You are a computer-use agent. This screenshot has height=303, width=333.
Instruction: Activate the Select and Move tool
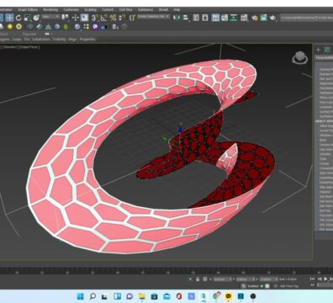point(9,18)
